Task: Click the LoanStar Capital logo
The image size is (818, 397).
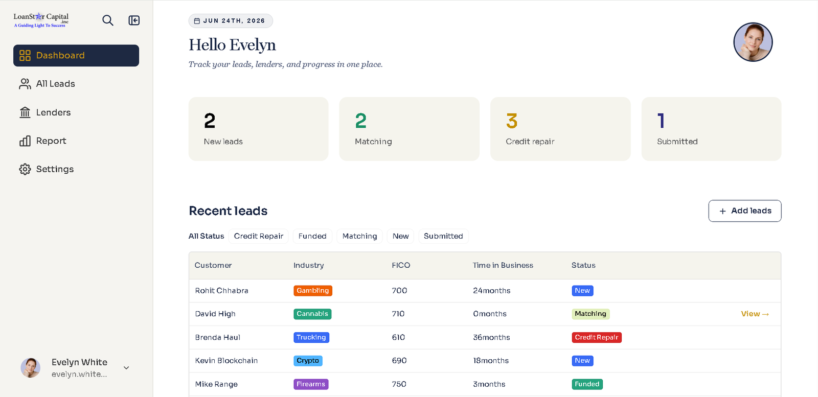Action: click(x=41, y=20)
